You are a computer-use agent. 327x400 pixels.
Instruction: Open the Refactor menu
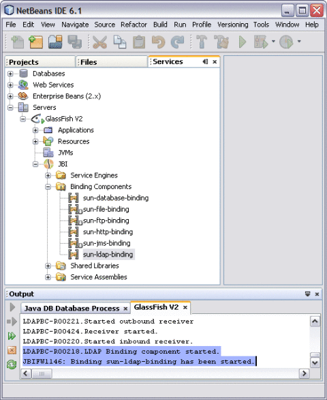(134, 25)
